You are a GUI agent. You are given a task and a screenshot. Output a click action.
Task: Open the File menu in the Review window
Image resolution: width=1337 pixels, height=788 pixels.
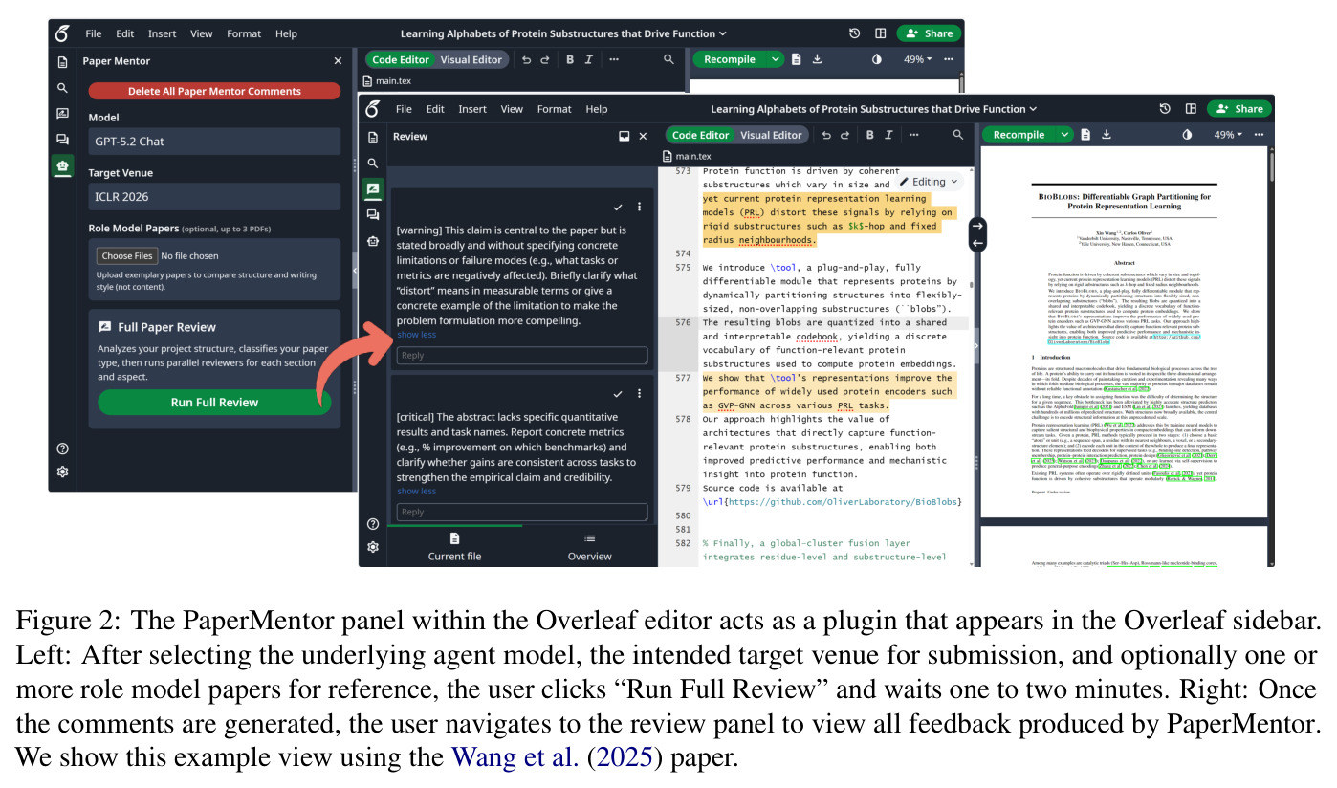[x=404, y=109]
